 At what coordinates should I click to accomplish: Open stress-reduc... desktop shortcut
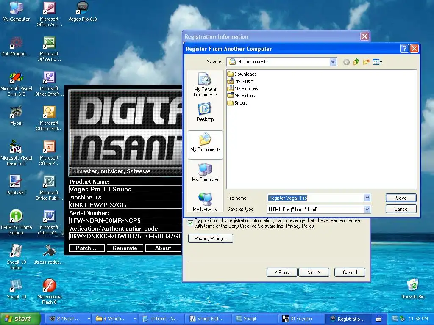click(49, 254)
